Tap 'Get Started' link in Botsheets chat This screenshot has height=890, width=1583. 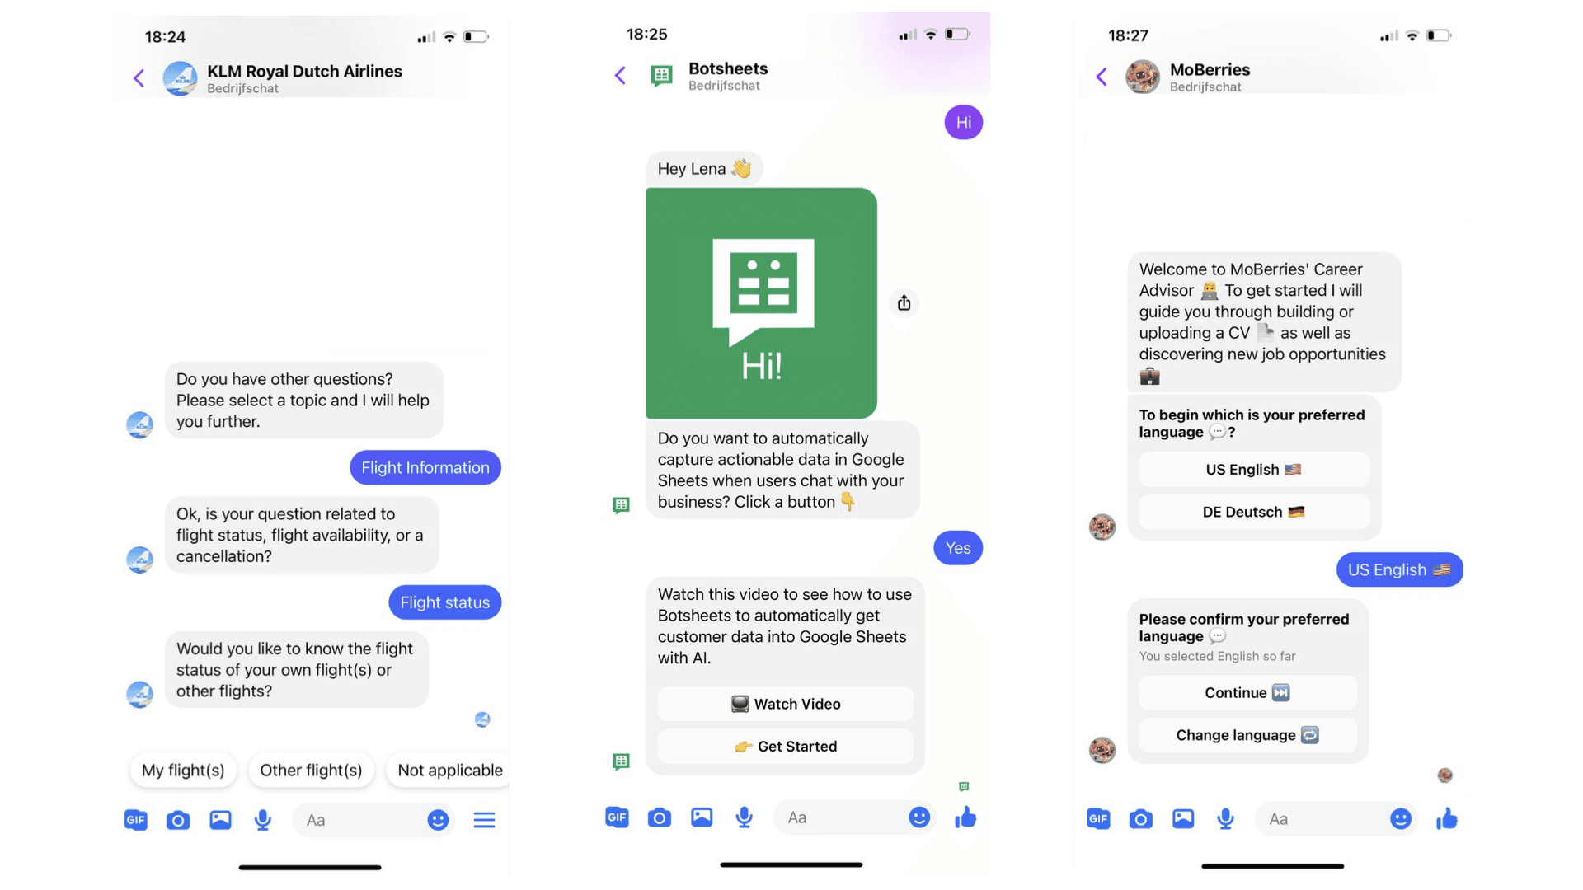pos(785,746)
